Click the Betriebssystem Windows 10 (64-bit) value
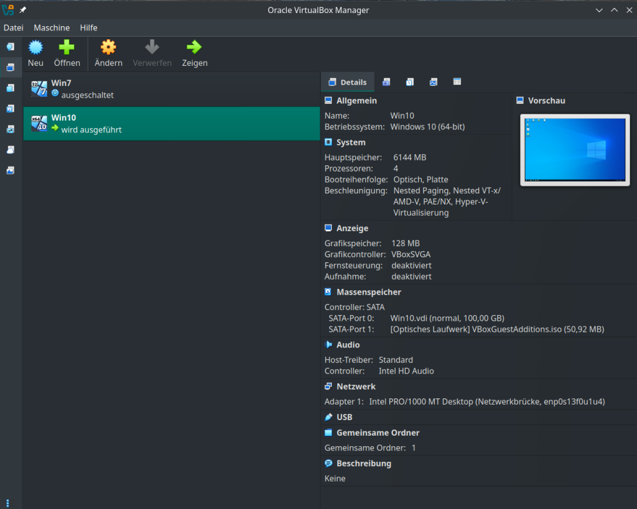The image size is (637, 509). click(x=427, y=127)
